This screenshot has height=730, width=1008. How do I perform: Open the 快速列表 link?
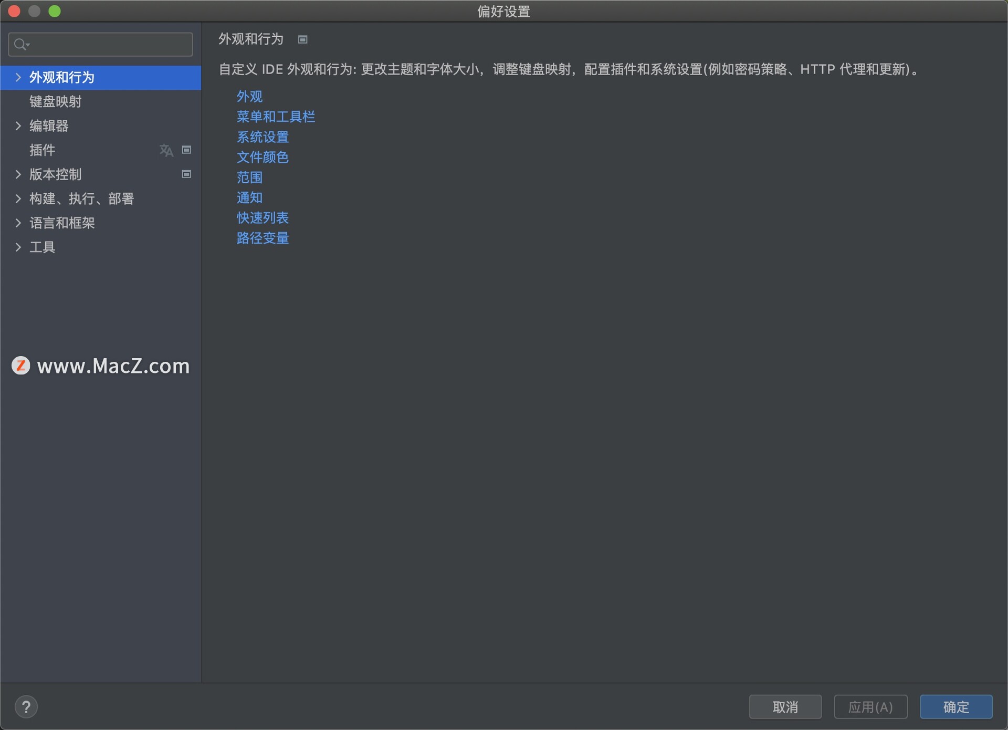pyautogui.click(x=262, y=218)
